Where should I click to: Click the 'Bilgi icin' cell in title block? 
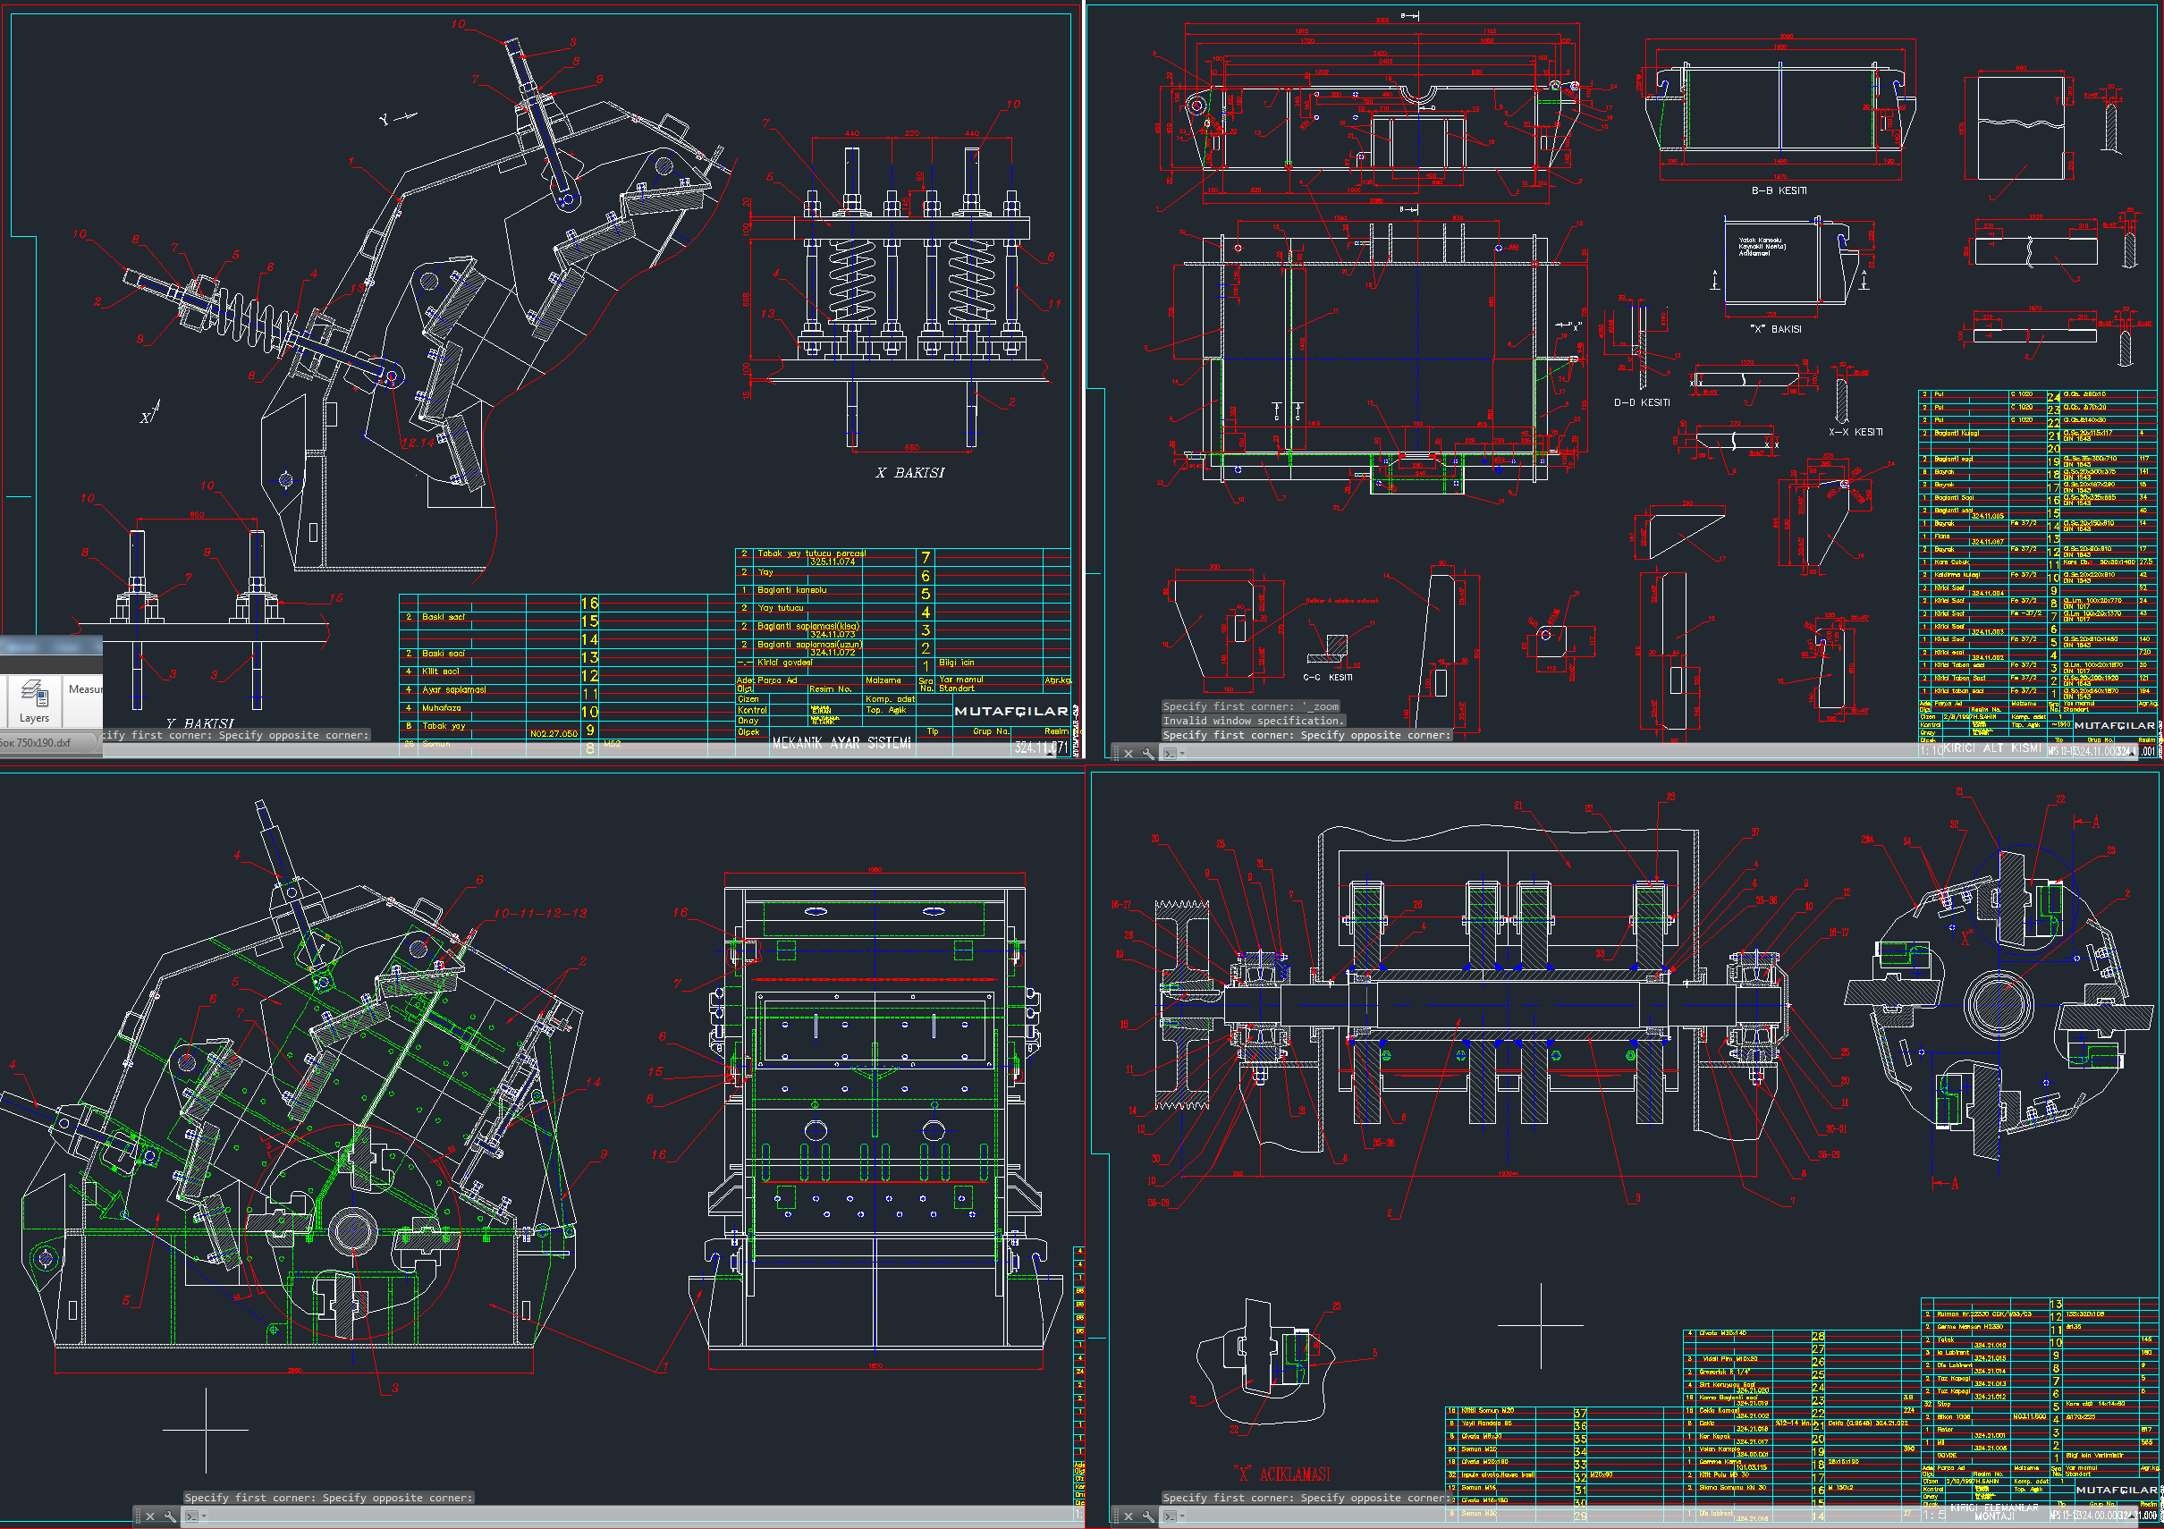tap(957, 663)
